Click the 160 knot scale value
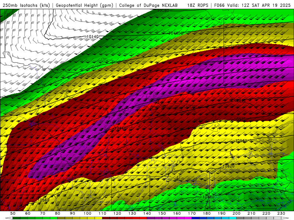The height and width of the screenshot is (220, 294). [x=177, y=213]
